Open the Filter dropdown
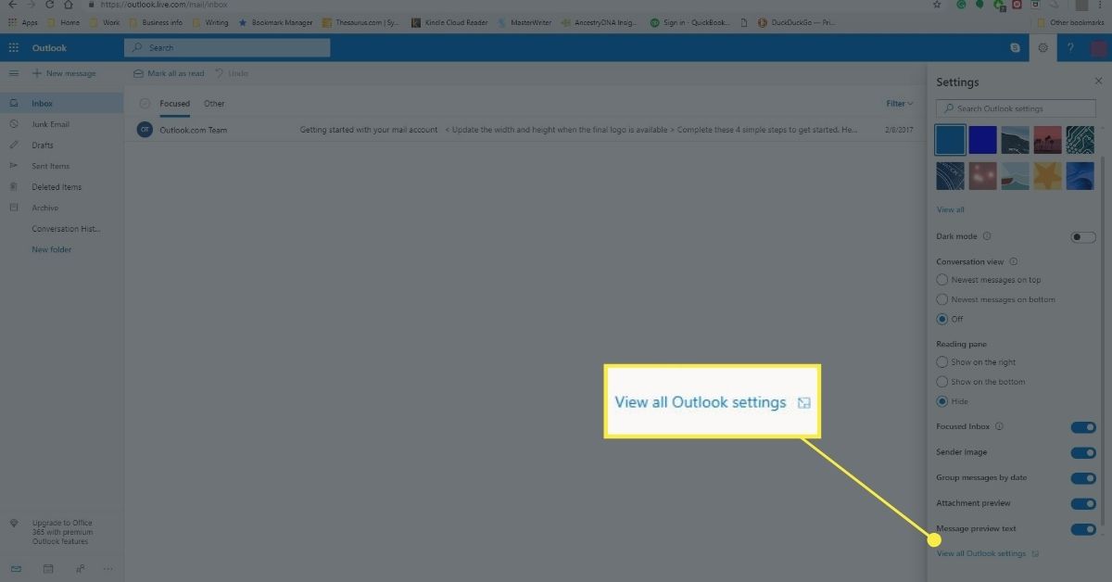 click(x=899, y=104)
